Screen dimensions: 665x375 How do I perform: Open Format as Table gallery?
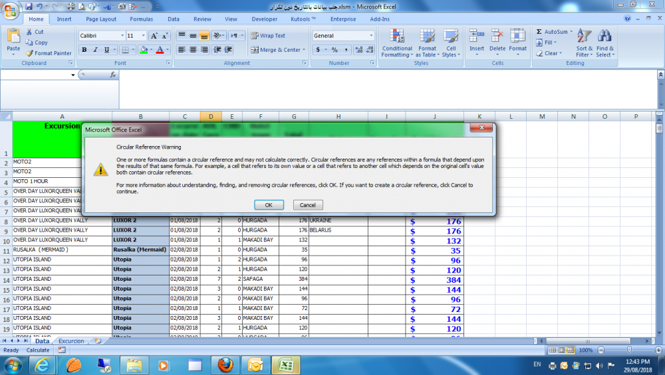click(427, 43)
